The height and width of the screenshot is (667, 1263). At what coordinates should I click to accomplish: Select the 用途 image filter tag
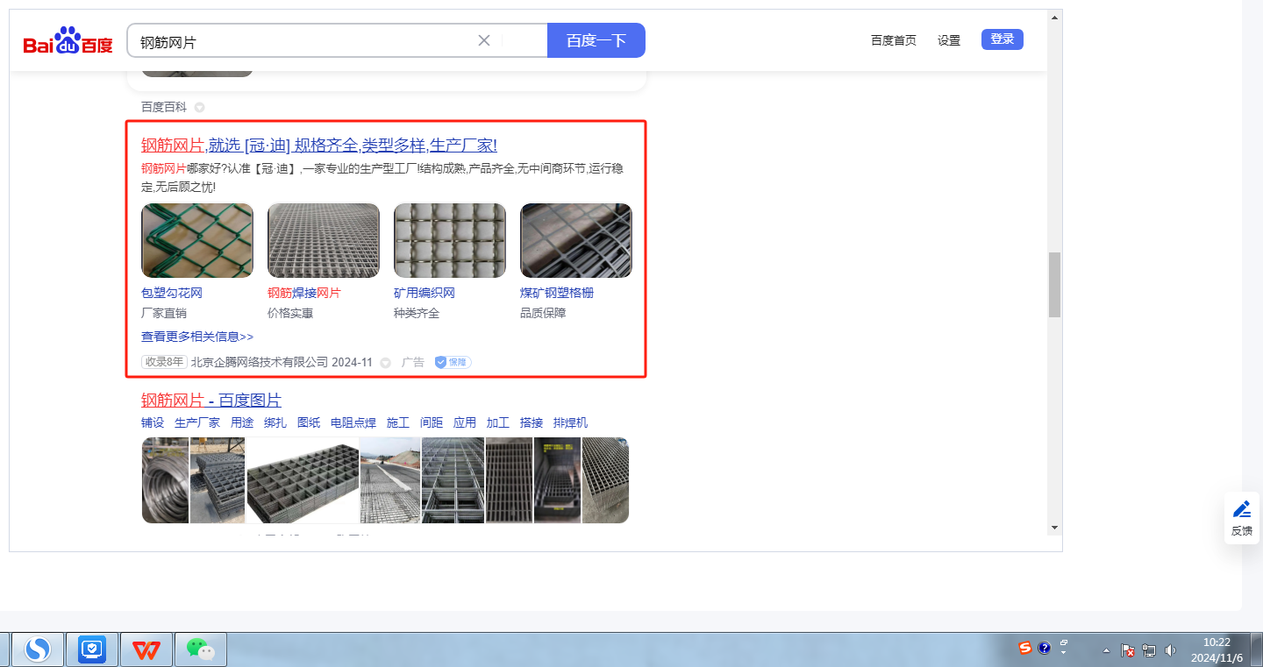pos(242,422)
